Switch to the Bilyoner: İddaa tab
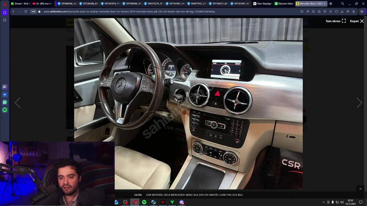This screenshot has width=367, height=206. pos(284,4)
